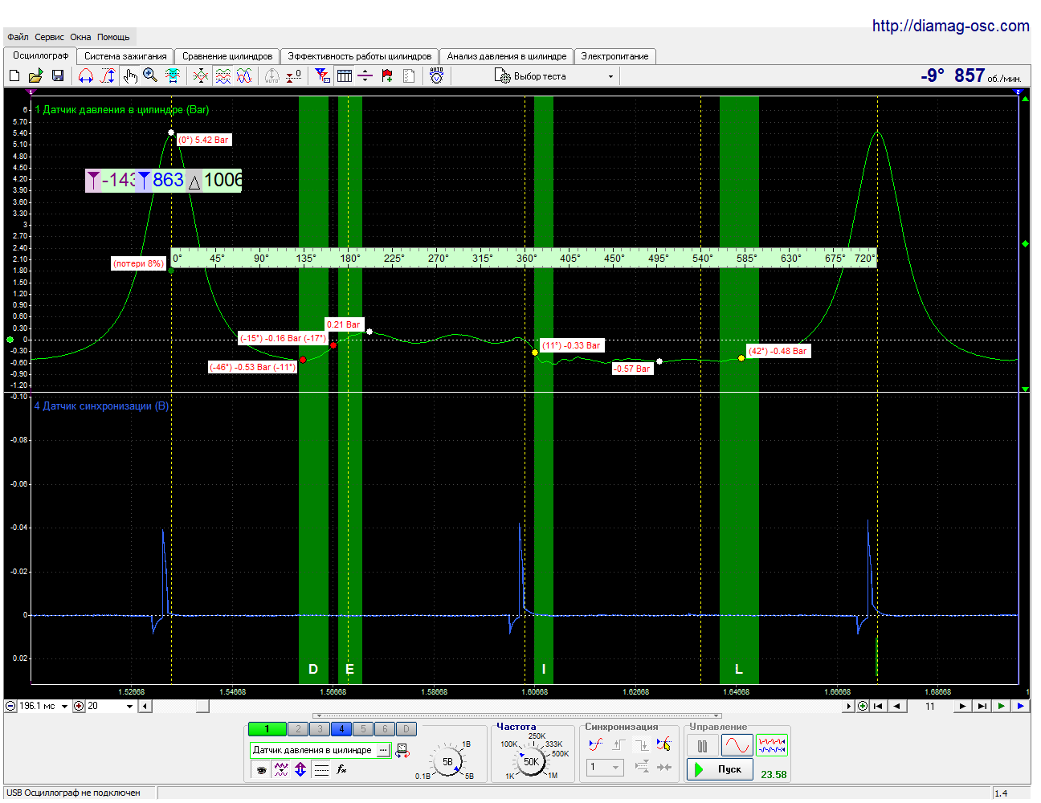The width and height of the screenshot is (1041, 803).
Task: Add a red flag bookmark
Action: (x=387, y=75)
